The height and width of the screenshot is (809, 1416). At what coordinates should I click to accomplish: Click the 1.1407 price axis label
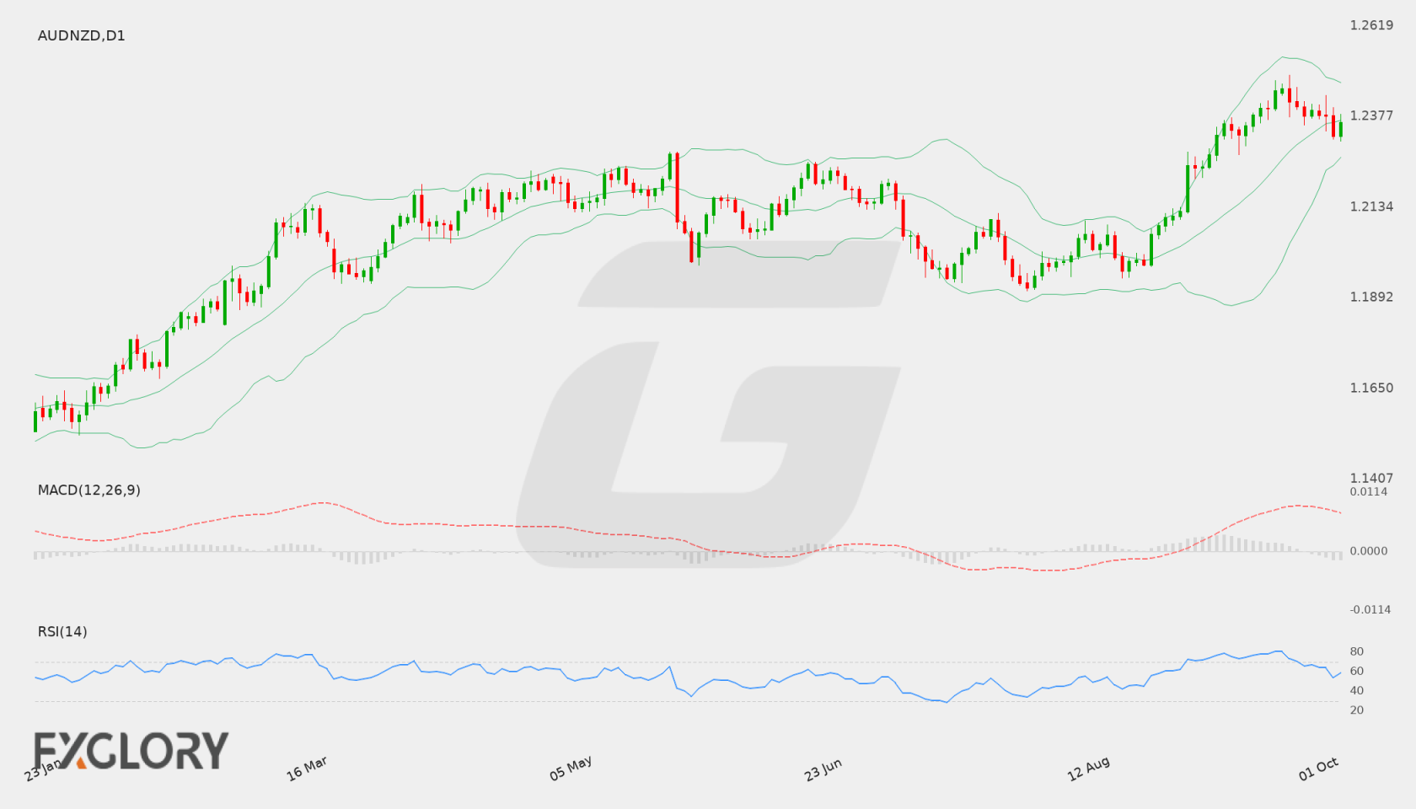tap(1371, 478)
